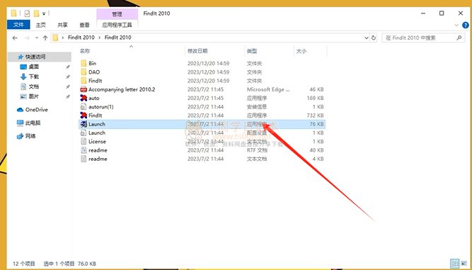472x270 pixels.
Task: Open Network (网络) in sidebar
Action: [30, 136]
